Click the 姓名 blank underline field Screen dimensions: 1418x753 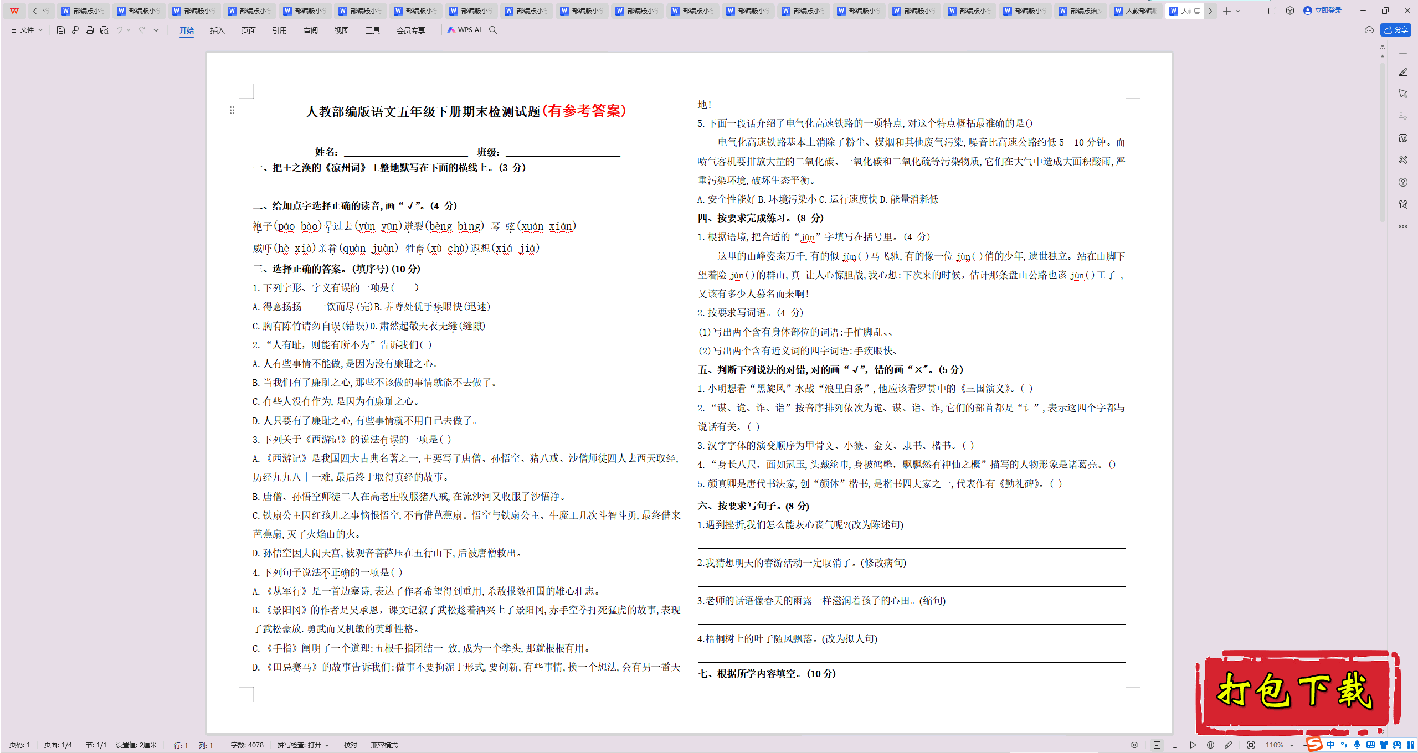[406, 152]
